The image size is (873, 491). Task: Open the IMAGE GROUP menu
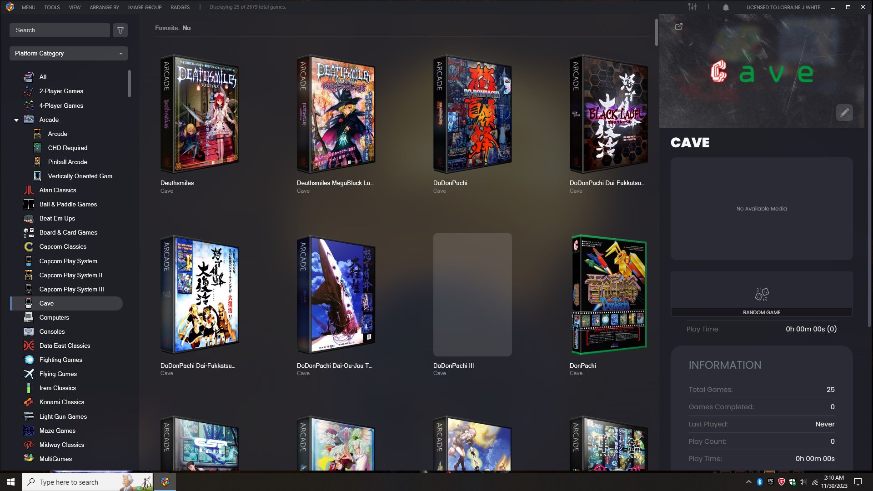(145, 7)
